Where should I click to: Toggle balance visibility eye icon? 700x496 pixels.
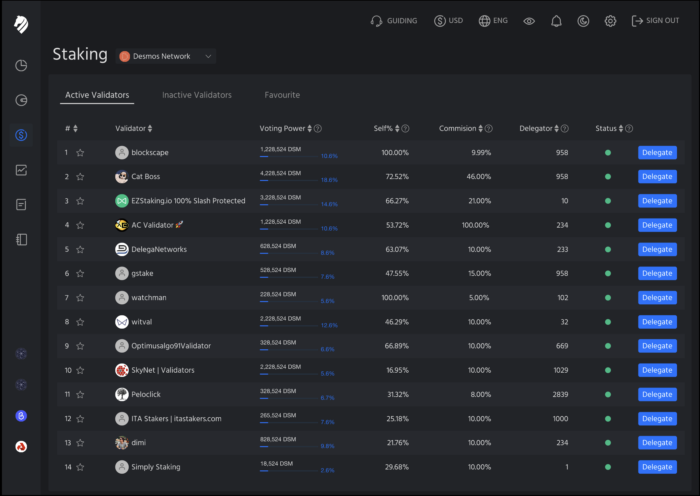529,21
